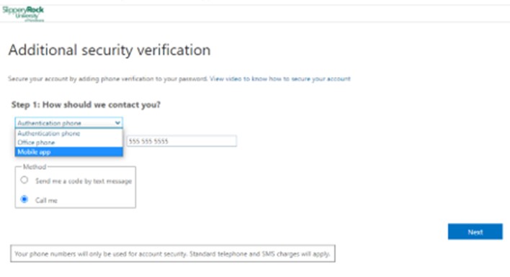Click the 'Send me a code by text message' label

point(84,181)
